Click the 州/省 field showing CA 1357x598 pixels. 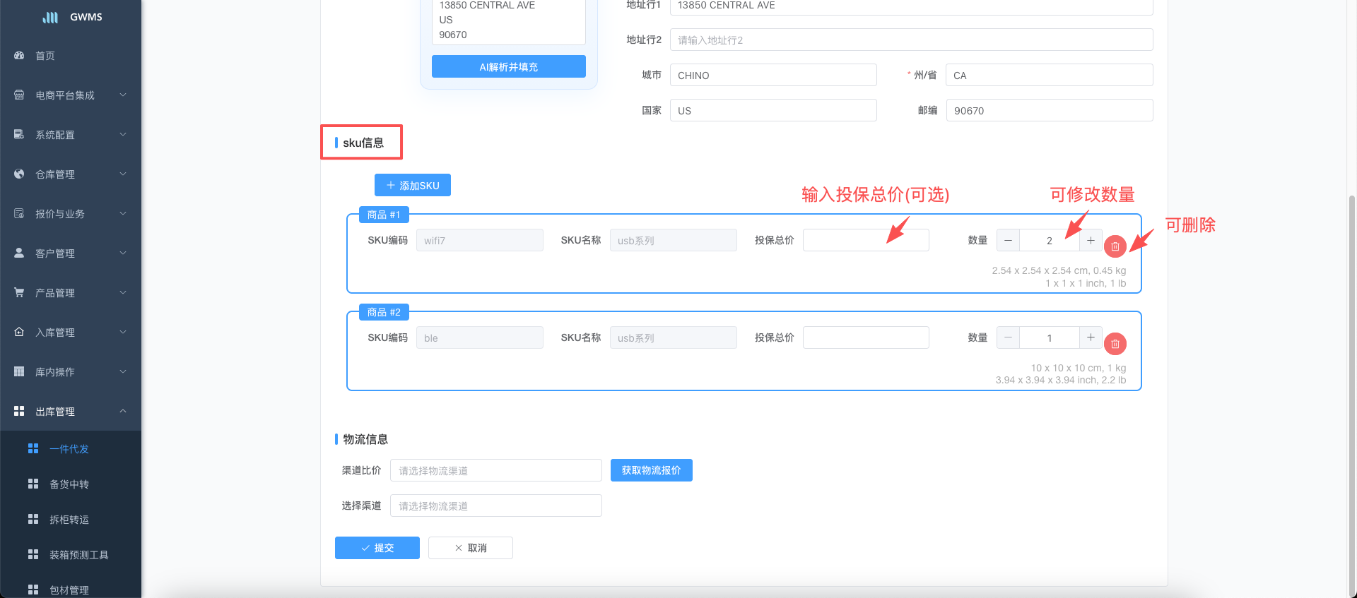point(1050,75)
